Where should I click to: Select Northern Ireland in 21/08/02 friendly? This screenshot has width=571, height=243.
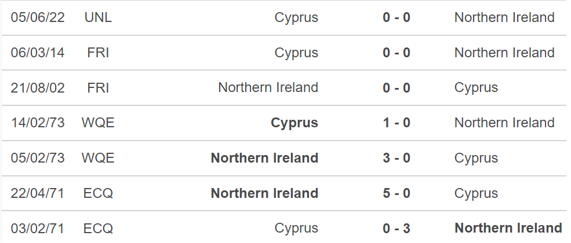click(x=268, y=87)
